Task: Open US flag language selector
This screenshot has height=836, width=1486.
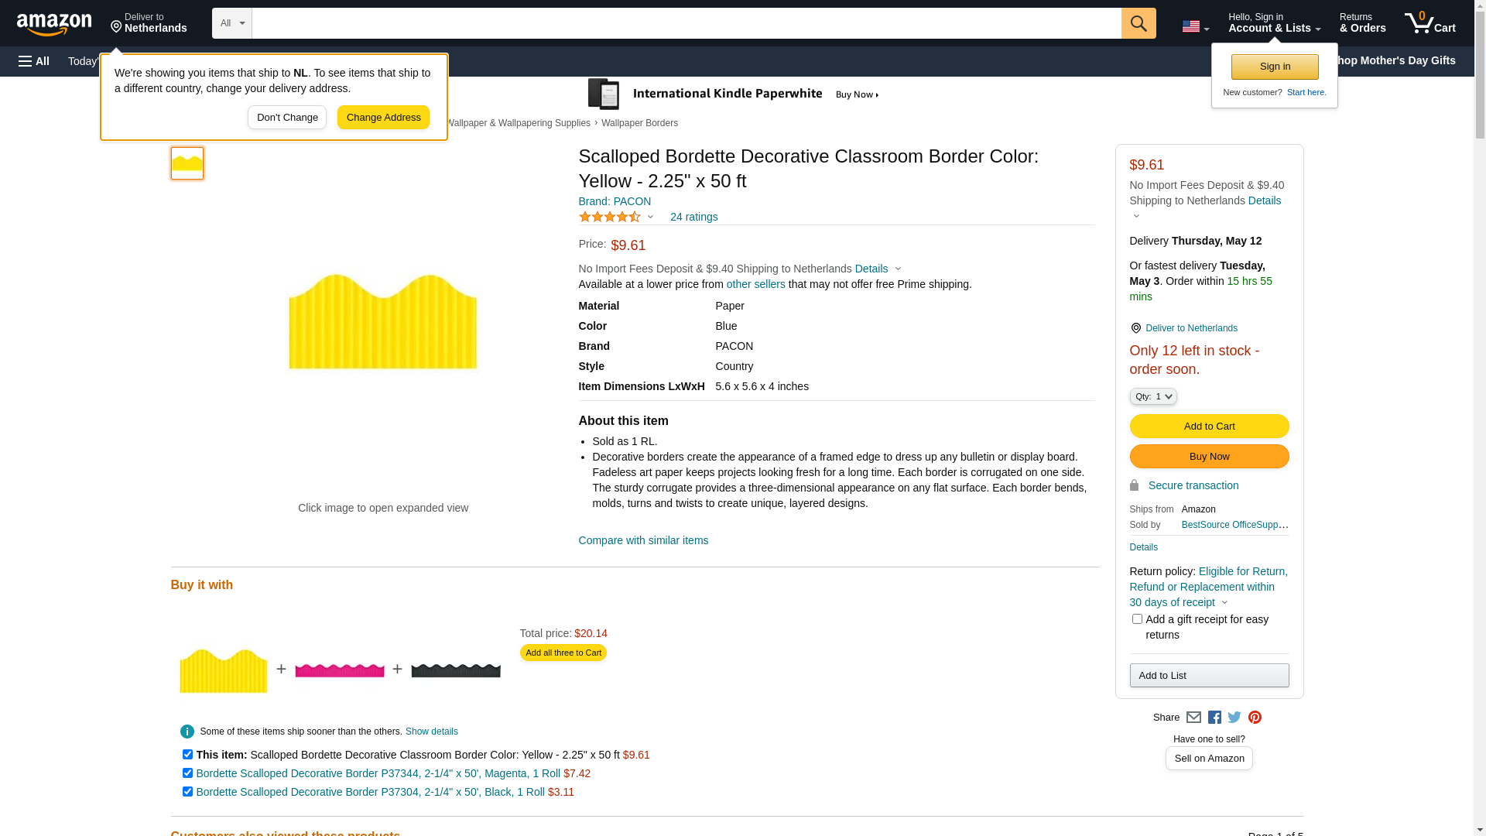Action: click(1195, 26)
